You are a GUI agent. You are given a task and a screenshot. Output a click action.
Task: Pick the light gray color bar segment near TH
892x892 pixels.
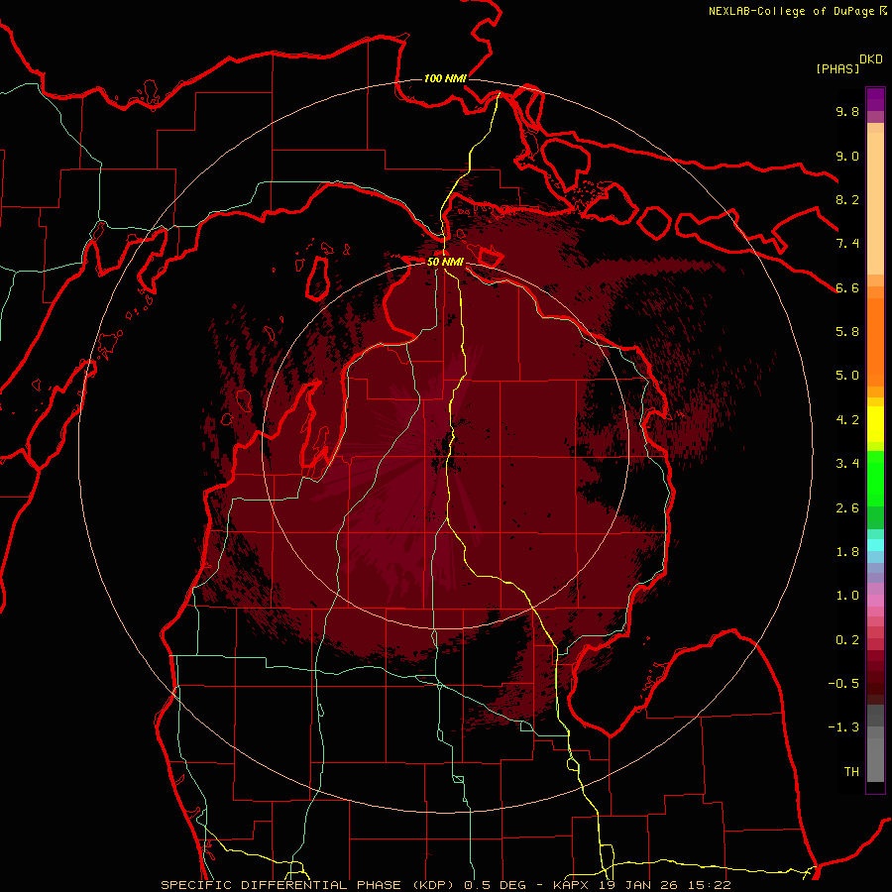(x=875, y=761)
